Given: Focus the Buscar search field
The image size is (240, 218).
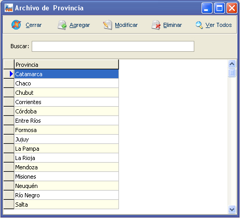Looking at the screenshot, I should (x=113, y=46).
